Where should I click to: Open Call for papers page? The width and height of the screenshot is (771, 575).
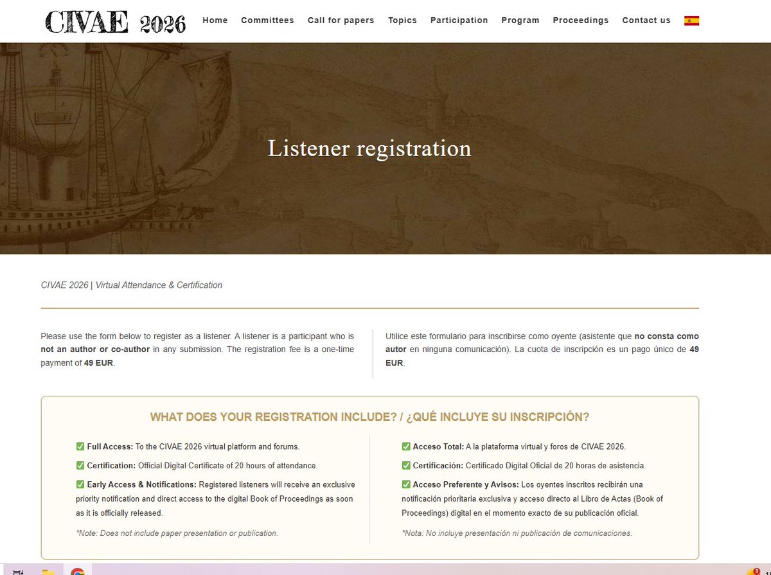pos(341,21)
